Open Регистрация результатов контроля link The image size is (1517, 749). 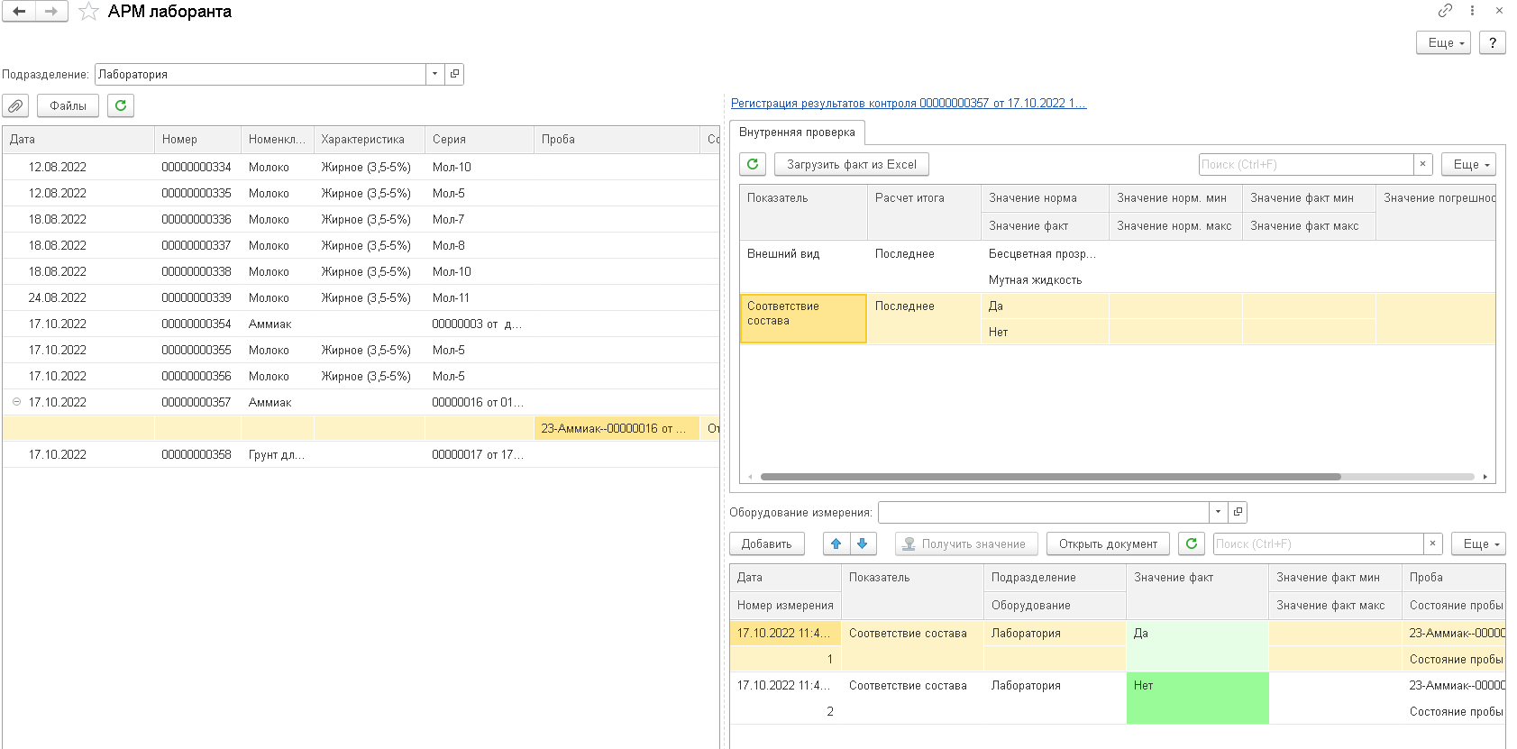click(x=909, y=104)
